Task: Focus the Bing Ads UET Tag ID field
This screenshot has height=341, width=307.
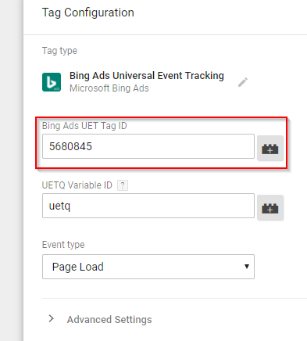Action: [148, 146]
